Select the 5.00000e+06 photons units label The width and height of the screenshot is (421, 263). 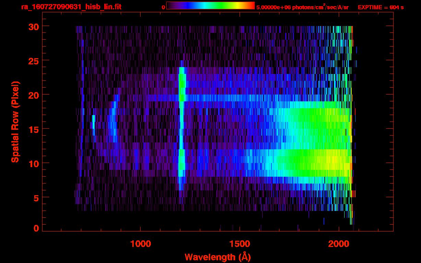[x=302, y=7]
